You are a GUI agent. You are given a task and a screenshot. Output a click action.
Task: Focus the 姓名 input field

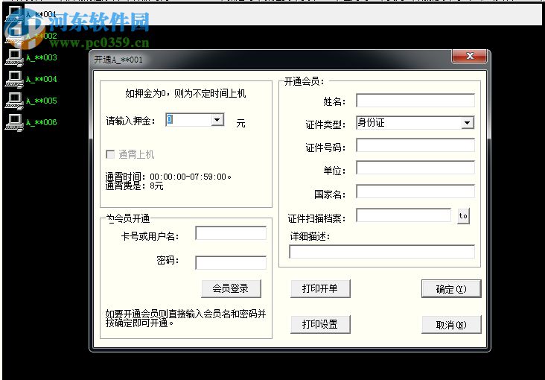(415, 101)
